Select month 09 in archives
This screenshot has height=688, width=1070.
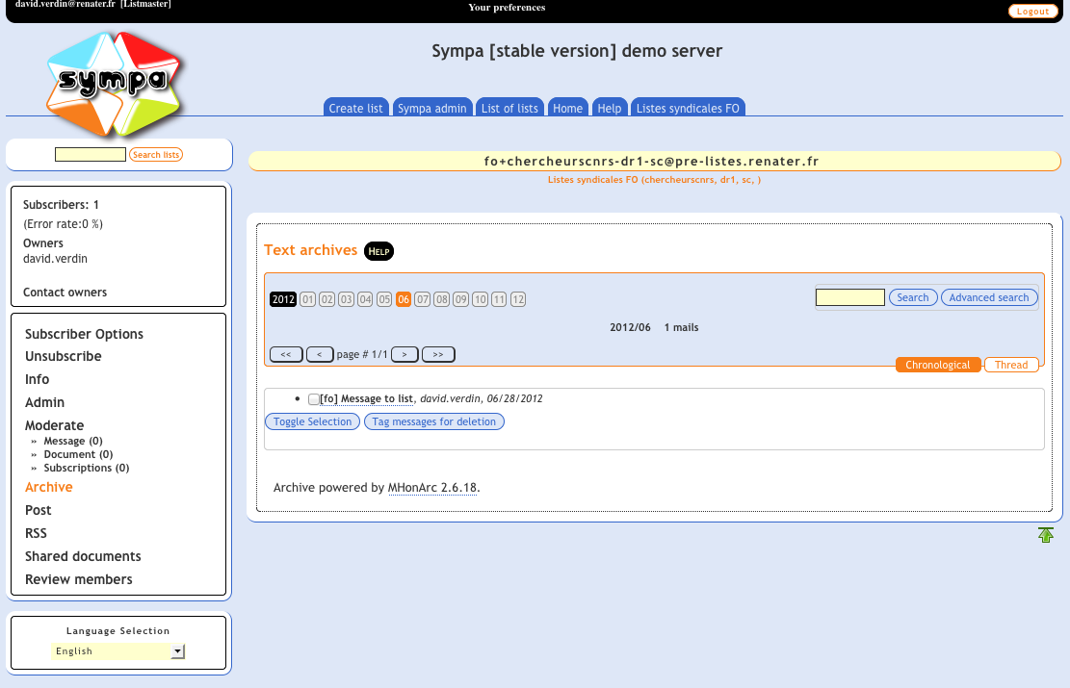pyautogui.click(x=460, y=299)
